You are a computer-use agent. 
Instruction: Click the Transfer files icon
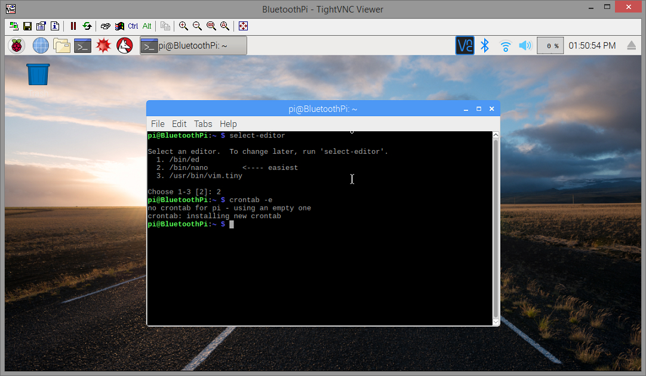[x=165, y=26]
